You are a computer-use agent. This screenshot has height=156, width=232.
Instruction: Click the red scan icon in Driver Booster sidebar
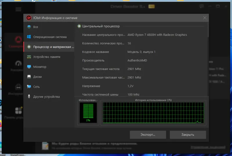(x=18, y=40)
